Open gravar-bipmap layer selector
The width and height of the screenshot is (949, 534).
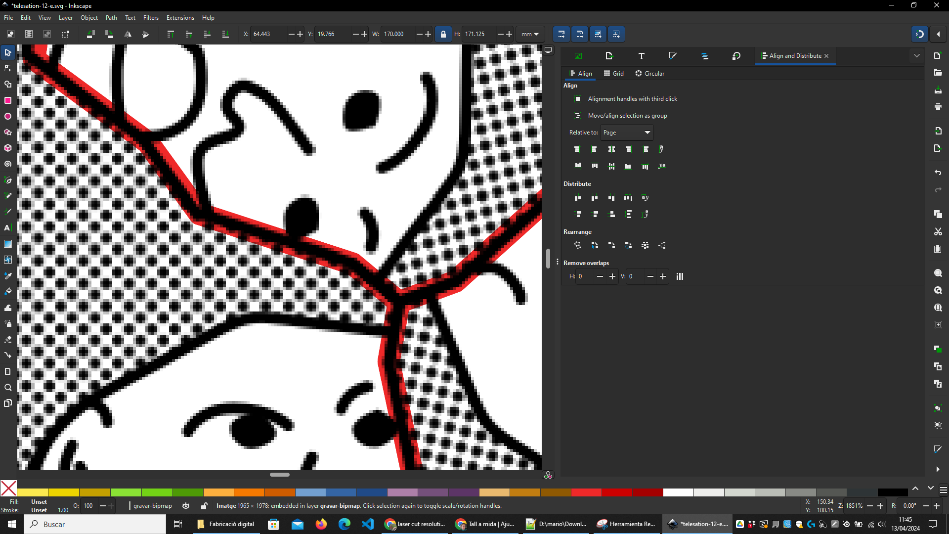150,506
